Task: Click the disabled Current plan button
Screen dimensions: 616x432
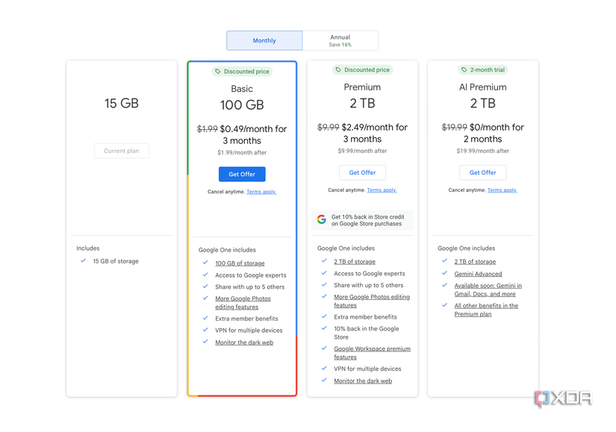Action: click(x=122, y=151)
